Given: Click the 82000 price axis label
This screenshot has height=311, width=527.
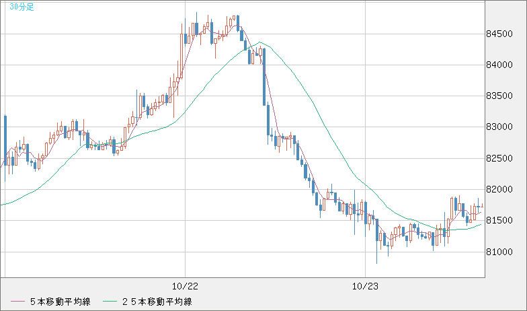Looking at the screenshot, I should 499,190.
